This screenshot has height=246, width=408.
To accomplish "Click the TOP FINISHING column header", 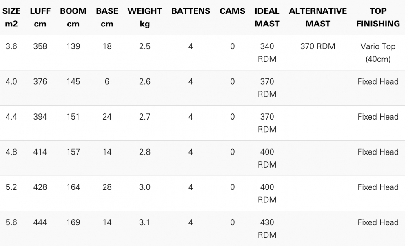I will pyautogui.click(x=378, y=17).
